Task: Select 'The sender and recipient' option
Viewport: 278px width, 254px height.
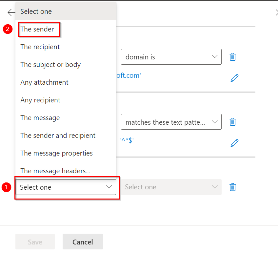Action: click(x=58, y=136)
